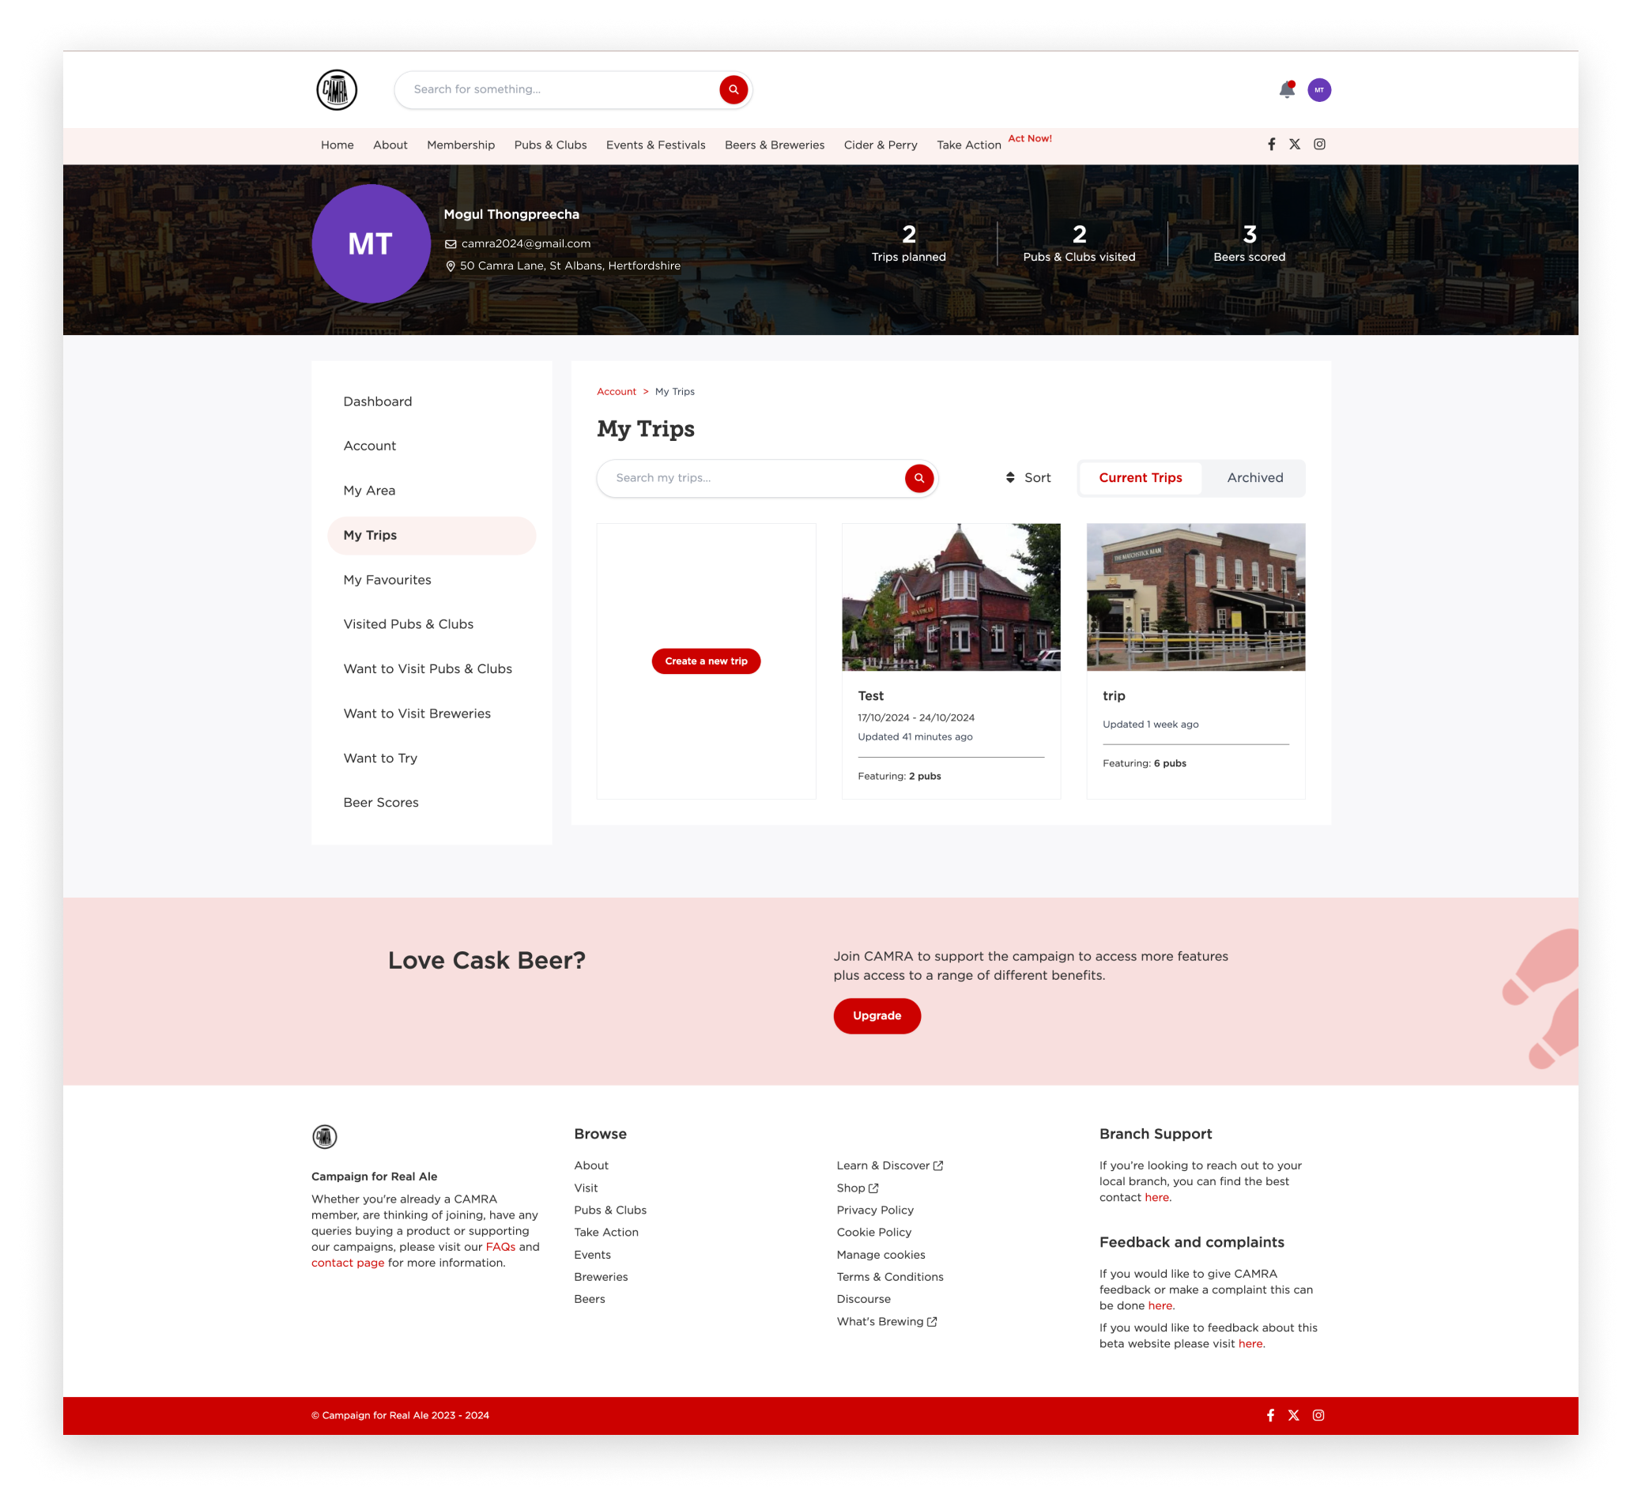Click the CAMRA logo in the header
Viewport: 1637px width, 1506px height.
pyautogui.click(x=337, y=89)
